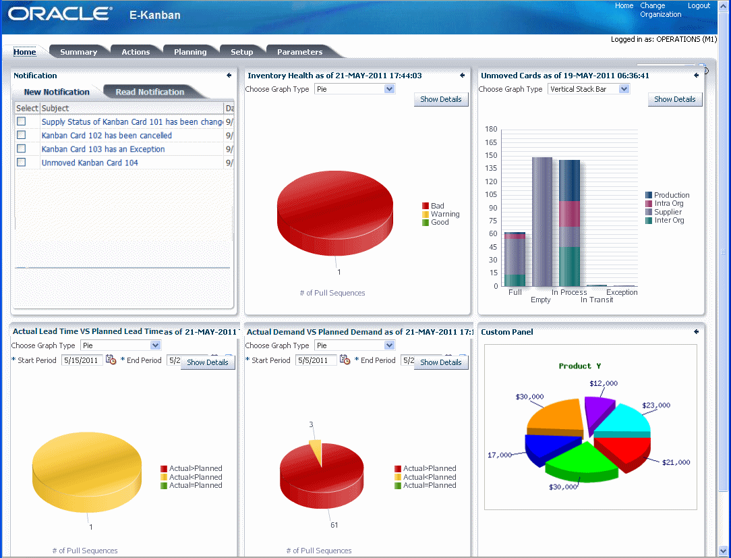Click Intra Org legend swatch
This screenshot has height=558, width=731.
point(649,203)
